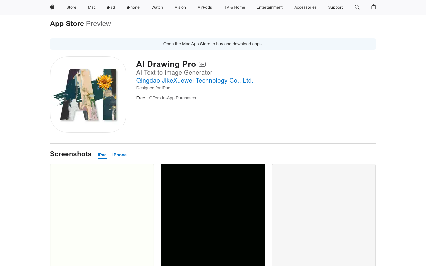Open the Entertainment menu item
Screen dimensions: 426x266
(x=270, y=7)
